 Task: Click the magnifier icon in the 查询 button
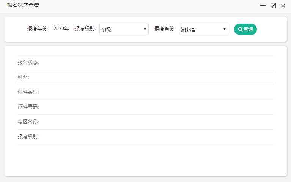240,29
